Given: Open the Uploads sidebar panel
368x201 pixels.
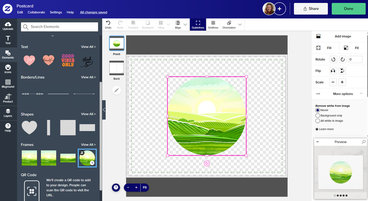Looking at the screenshot, I should pyautogui.click(x=8, y=26).
